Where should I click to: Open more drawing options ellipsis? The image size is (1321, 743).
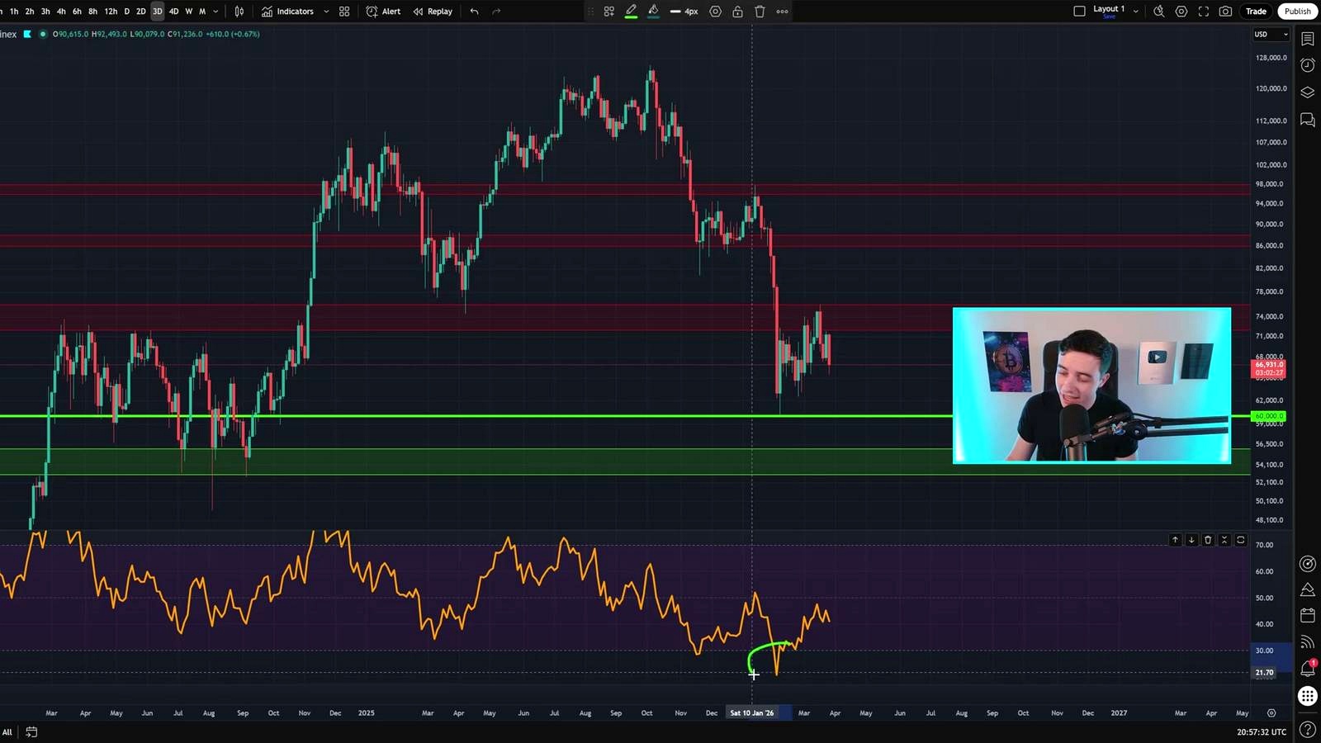tap(782, 12)
